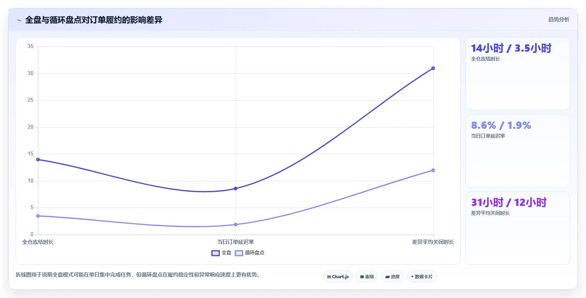Screen dimensions: 586x298
Task: Click the 31小时 / 12小时 card value
Action: click(509, 202)
